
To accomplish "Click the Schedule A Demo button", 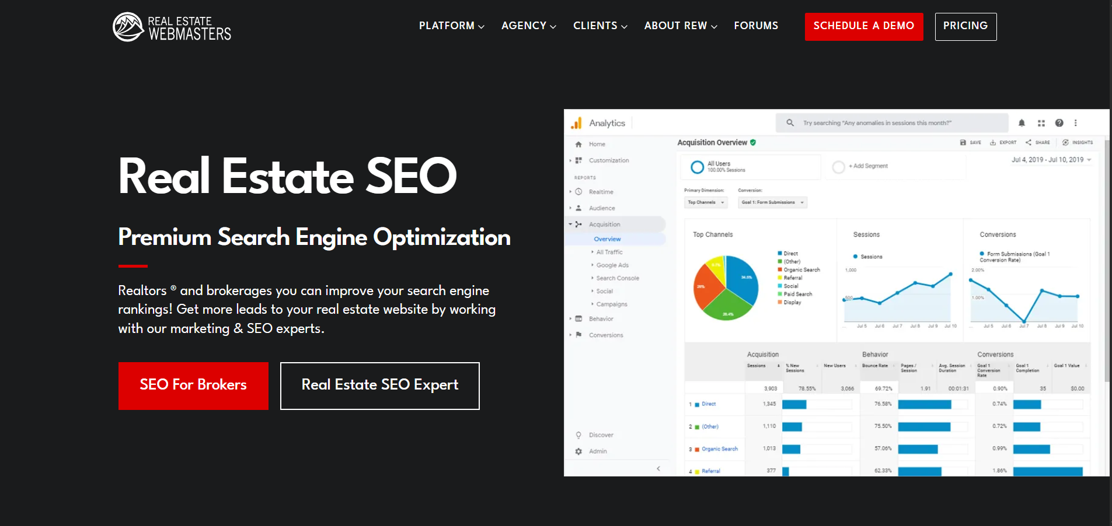I will (864, 26).
